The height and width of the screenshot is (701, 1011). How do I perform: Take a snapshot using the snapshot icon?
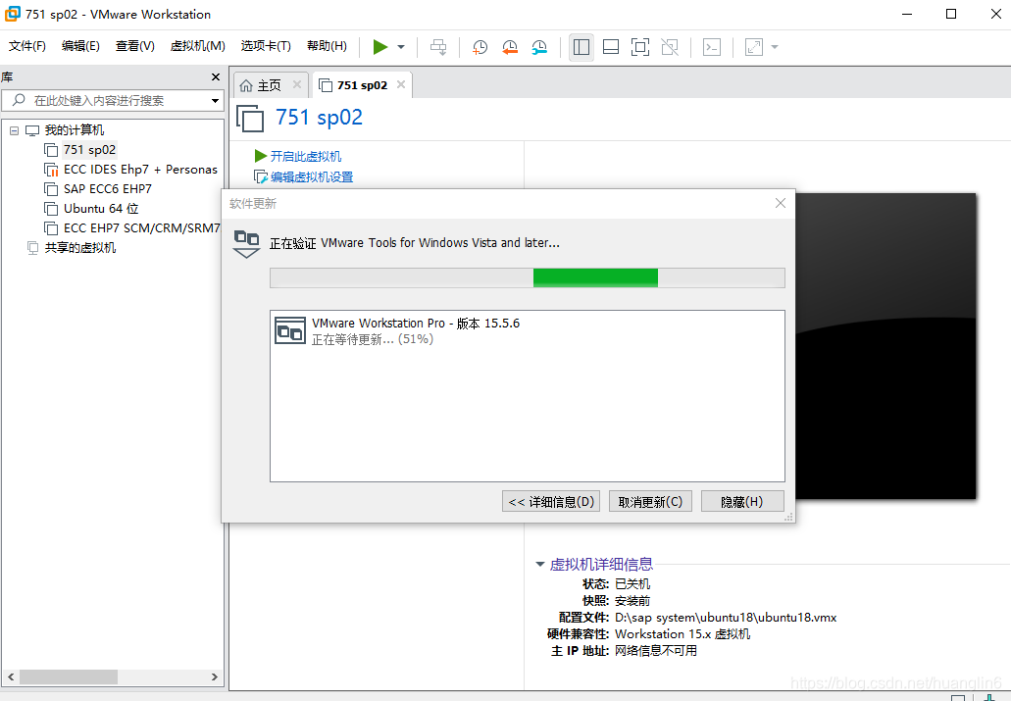click(x=480, y=46)
